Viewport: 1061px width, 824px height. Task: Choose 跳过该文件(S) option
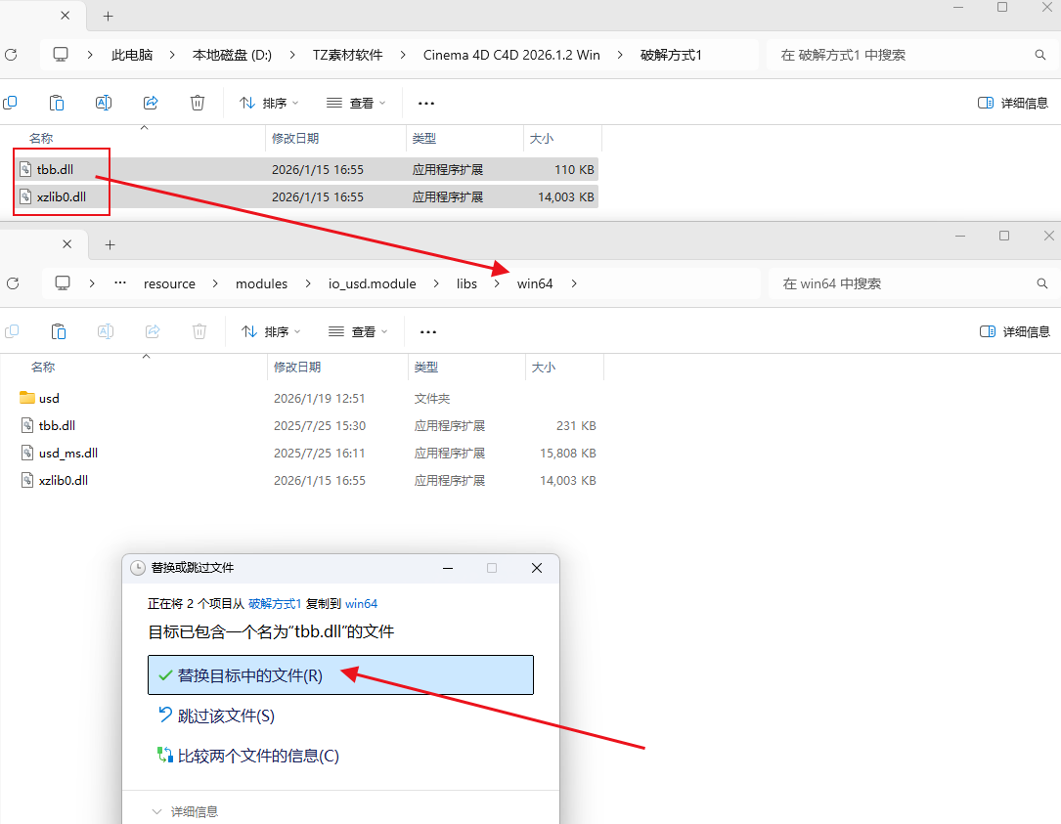coord(226,716)
